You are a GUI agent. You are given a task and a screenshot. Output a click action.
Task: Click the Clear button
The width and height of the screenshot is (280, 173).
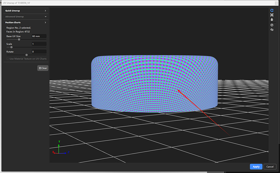43,68
